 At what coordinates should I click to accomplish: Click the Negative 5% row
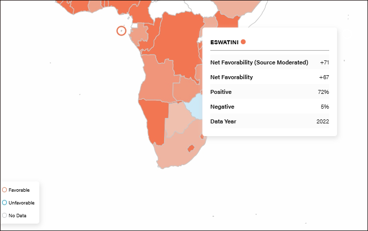click(269, 107)
